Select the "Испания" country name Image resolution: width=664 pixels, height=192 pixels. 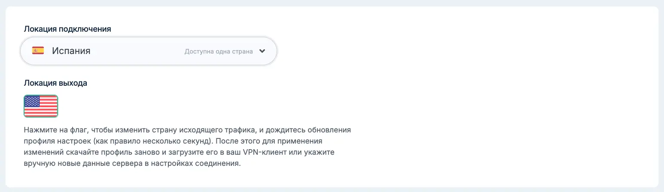click(x=71, y=51)
